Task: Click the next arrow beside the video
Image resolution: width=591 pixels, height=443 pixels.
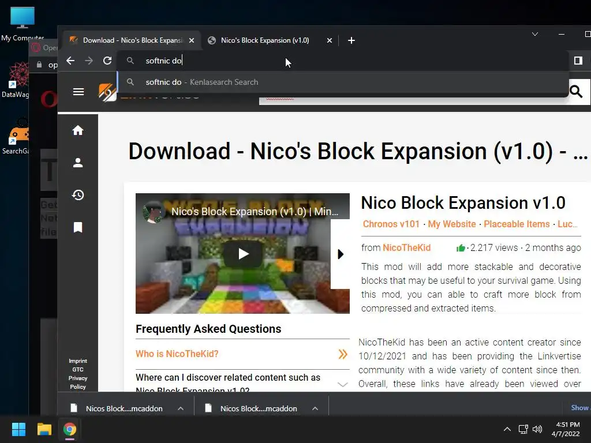Action: pyautogui.click(x=341, y=254)
